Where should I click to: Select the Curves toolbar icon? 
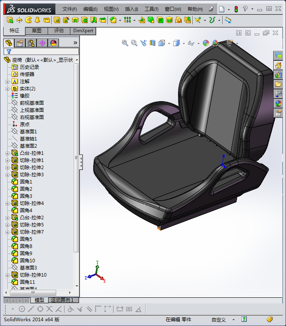click(x=212, y=20)
